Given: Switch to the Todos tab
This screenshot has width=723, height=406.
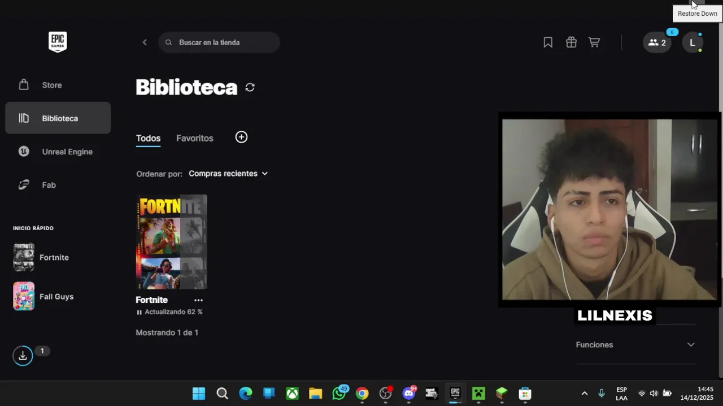Looking at the screenshot, I should (148, 138).
